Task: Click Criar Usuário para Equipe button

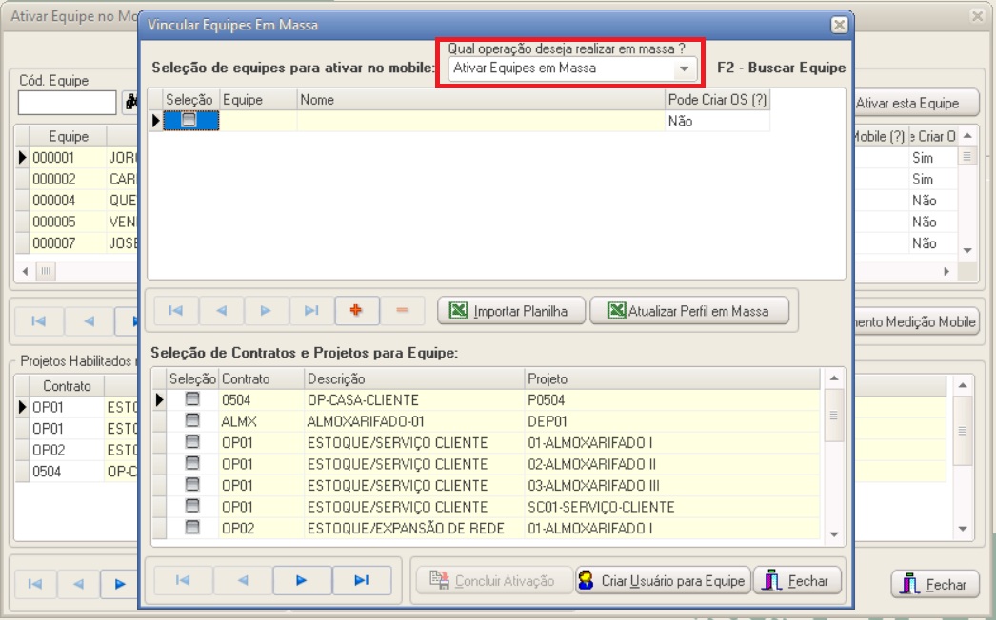Action: (x=663, y=580)
